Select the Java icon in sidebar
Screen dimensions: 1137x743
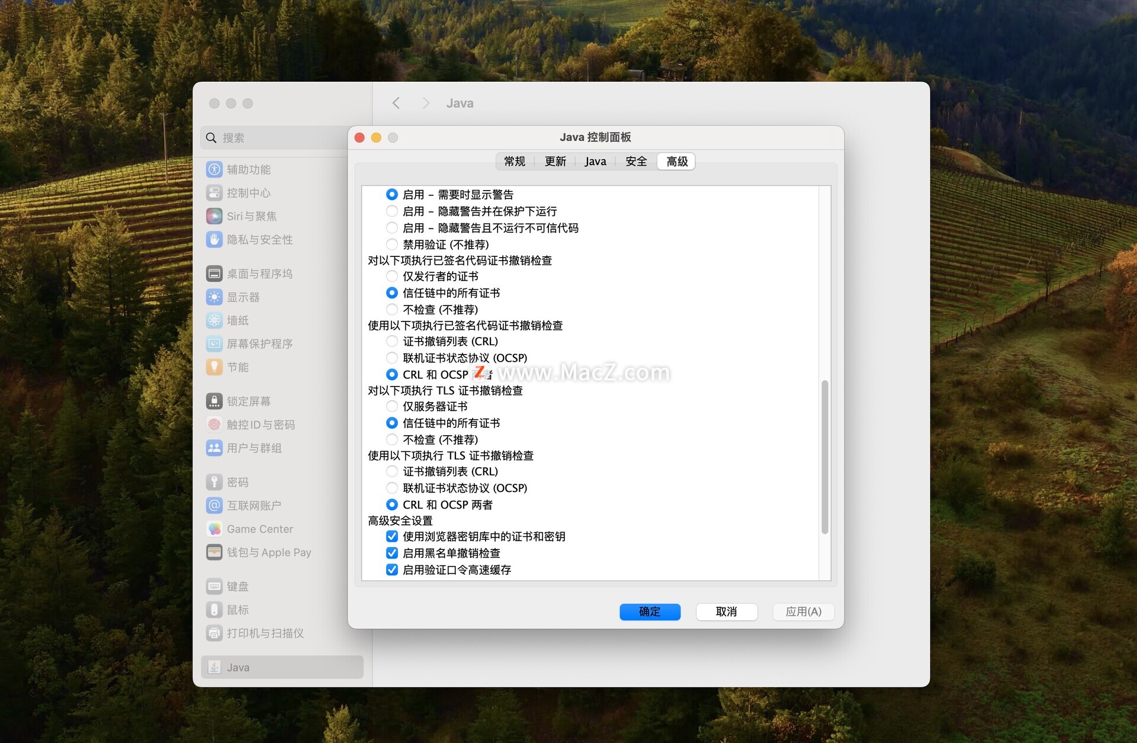pos(214,667)
